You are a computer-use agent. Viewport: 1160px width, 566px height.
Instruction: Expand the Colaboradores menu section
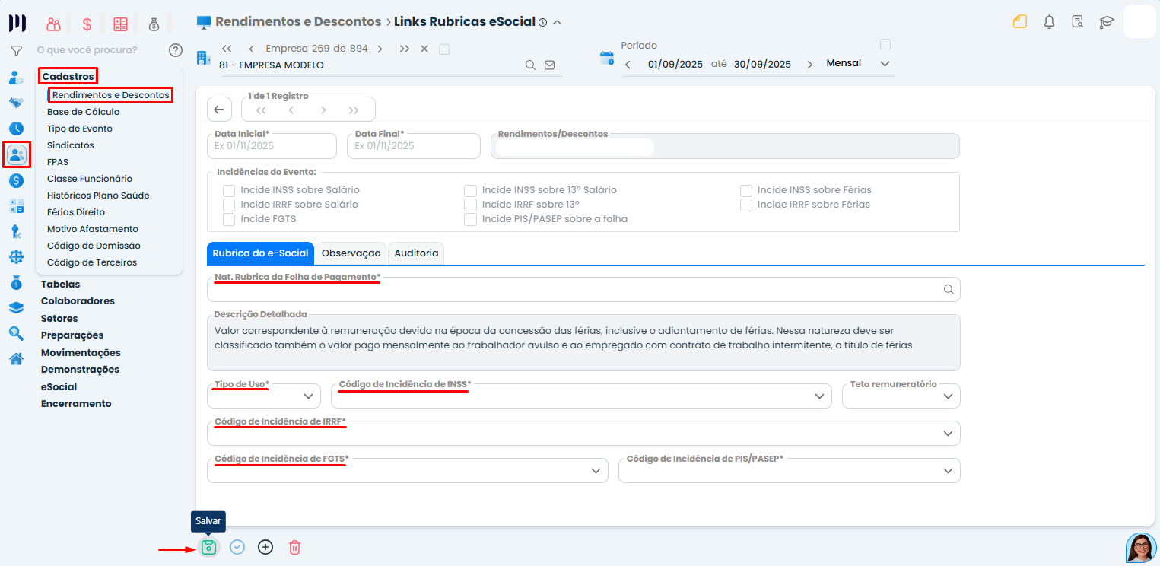[78, 301]
